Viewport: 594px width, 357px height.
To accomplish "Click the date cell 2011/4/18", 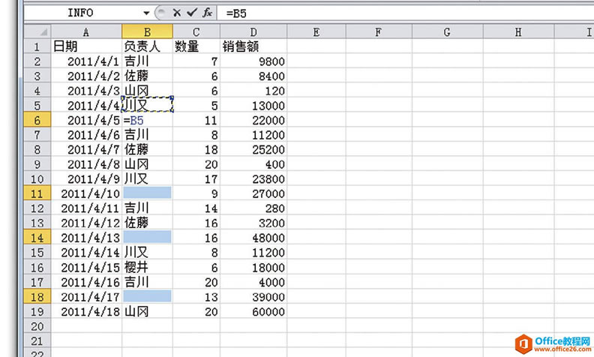I will click(86, 311).
